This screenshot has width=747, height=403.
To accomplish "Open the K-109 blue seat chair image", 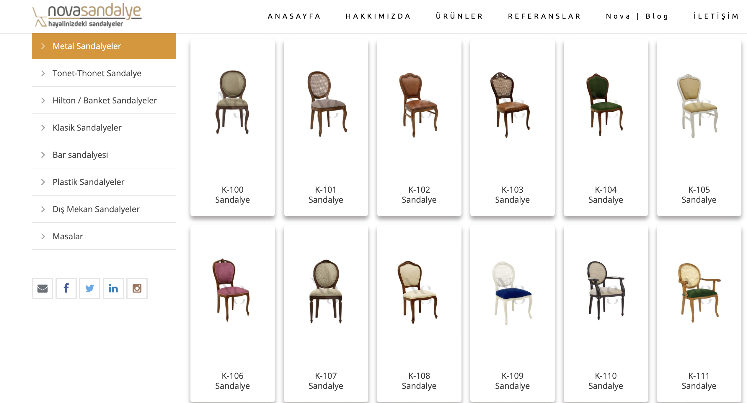I will pyautogui.click(x=513, y=292).
